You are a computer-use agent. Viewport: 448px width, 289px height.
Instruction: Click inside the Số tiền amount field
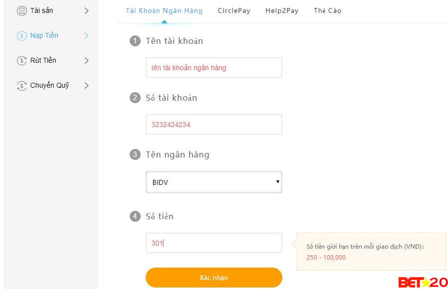click(x=214, y=243)
